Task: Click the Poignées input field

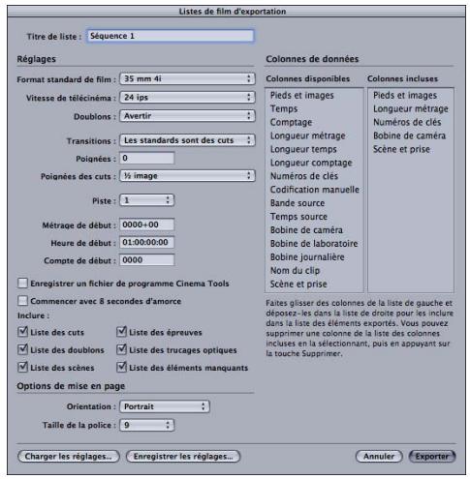Action: (x=147, y=158)
